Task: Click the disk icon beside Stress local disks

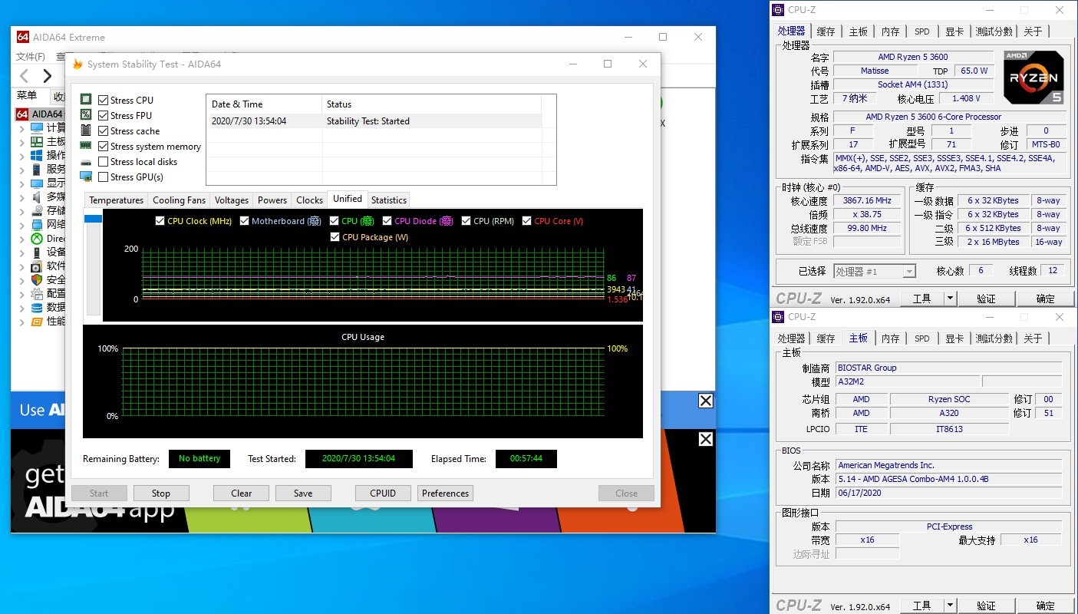Action: (x=87, y=162)
